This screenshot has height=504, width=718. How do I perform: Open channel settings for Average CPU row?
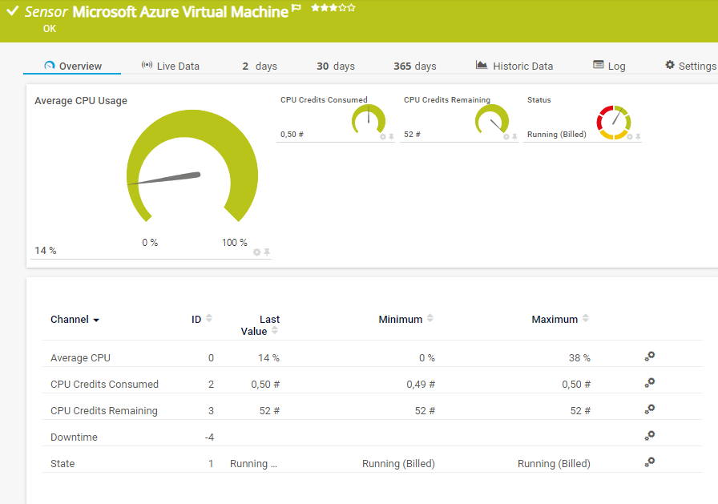650,357
